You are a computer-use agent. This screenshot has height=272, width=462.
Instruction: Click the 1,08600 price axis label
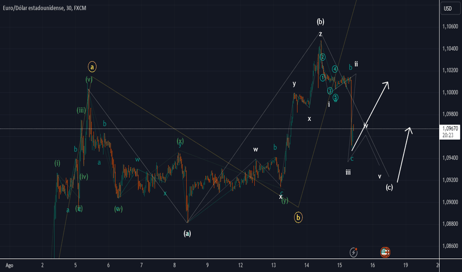450,246
